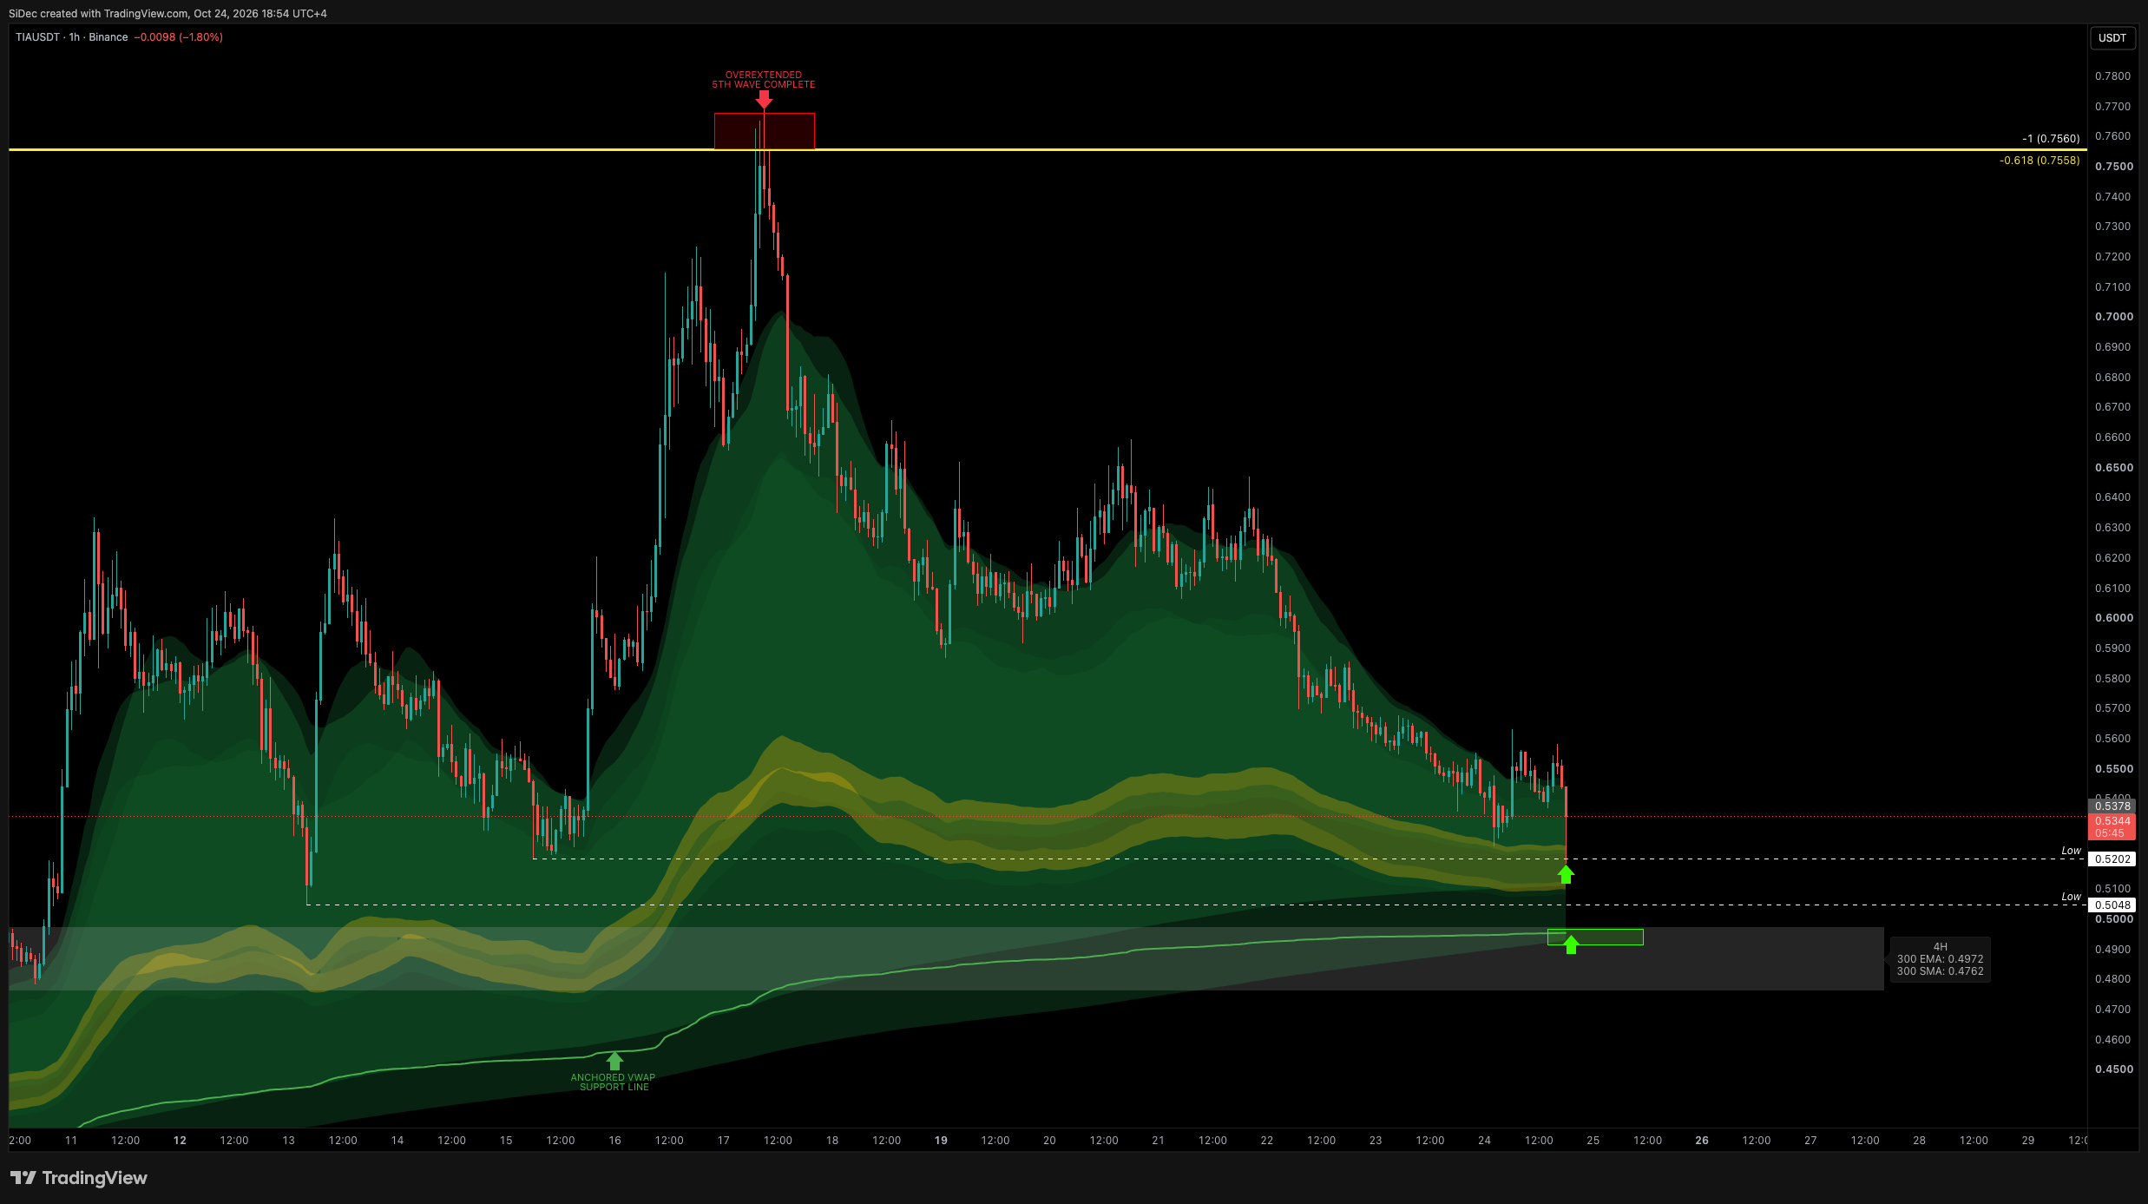Click the 0.5048 low price tag

[2112, 905]
